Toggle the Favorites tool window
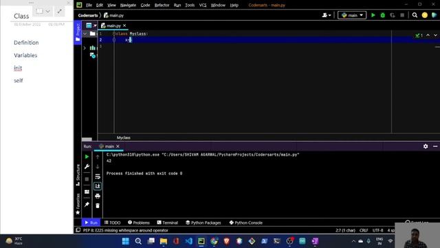Viewport: 440px width, 248px height. pos(78,204)
